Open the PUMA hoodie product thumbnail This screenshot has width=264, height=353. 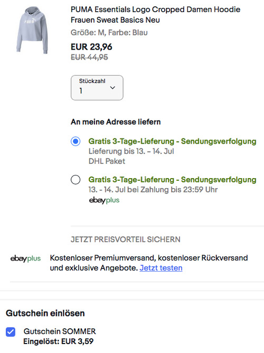[x=32, y=30]
